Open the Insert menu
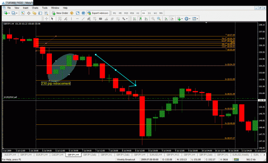 [x=26, y=8]
